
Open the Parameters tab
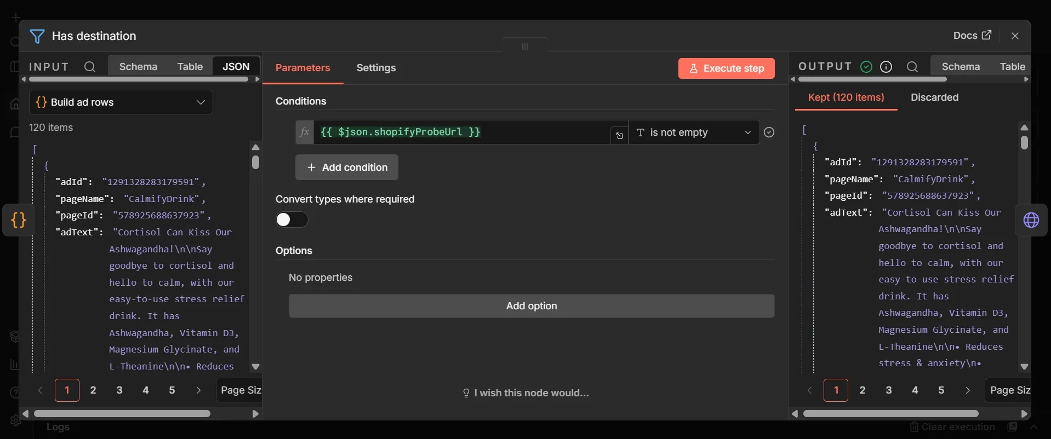pyautogui.click(x=302, y=68)
